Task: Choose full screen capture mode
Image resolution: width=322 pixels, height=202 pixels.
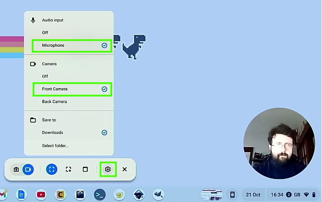Action: tap(52, 169)
